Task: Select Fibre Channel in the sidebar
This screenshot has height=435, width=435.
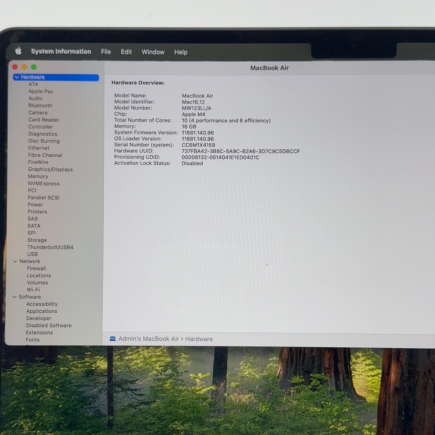Action: click(45, 155)
